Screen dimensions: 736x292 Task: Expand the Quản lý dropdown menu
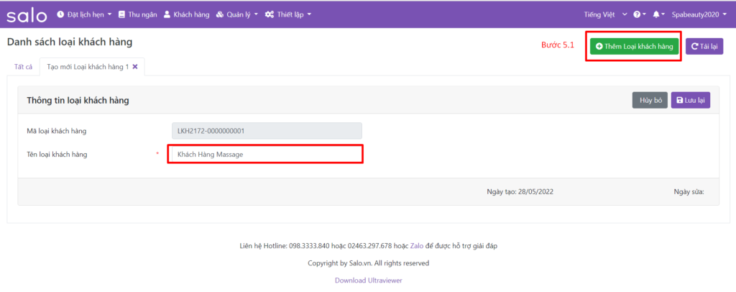coord(236,14)
